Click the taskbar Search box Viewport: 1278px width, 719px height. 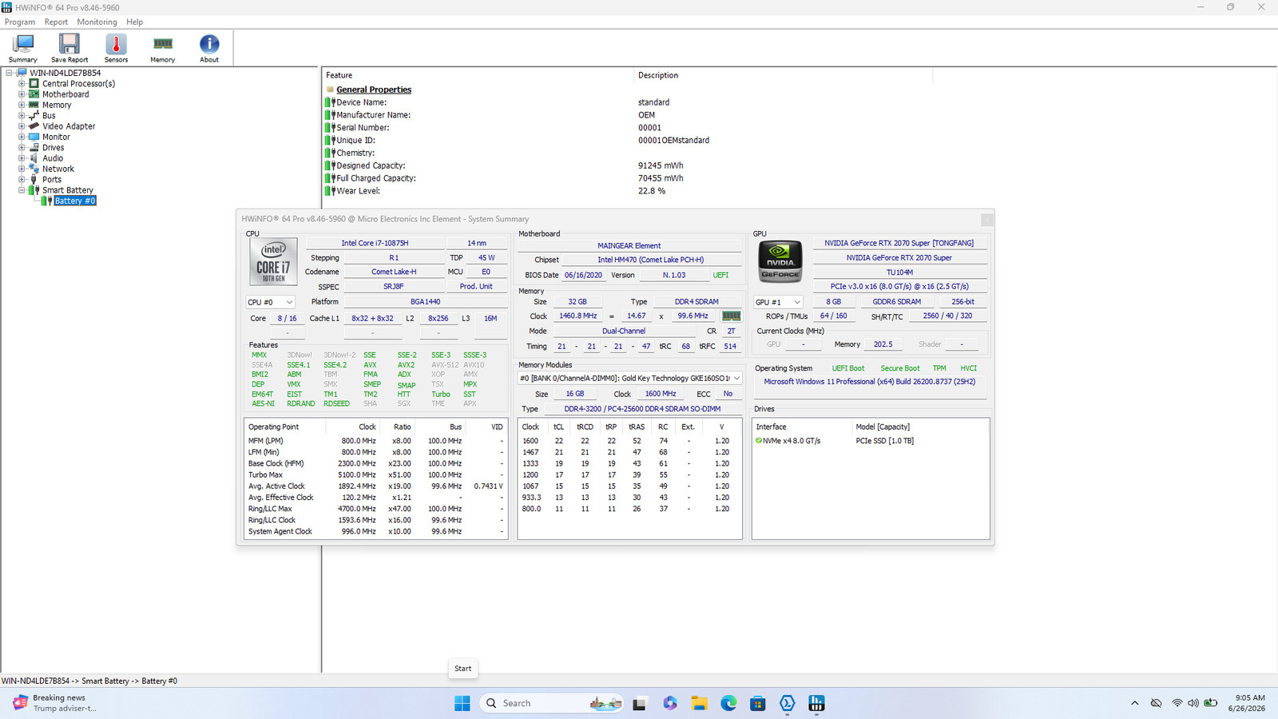click(551, 703)
